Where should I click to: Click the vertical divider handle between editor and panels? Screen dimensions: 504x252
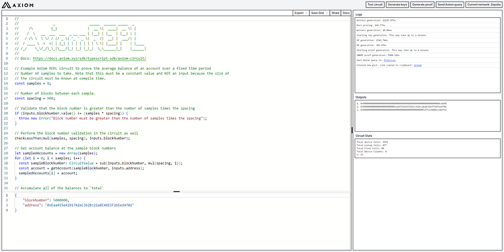tap(352, 130)
